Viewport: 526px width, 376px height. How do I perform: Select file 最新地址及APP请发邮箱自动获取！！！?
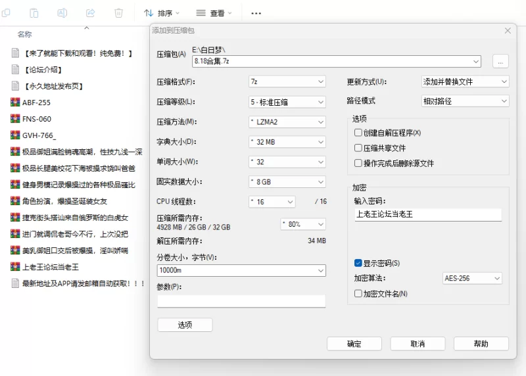pyautogui.click(x=84, y=283)
